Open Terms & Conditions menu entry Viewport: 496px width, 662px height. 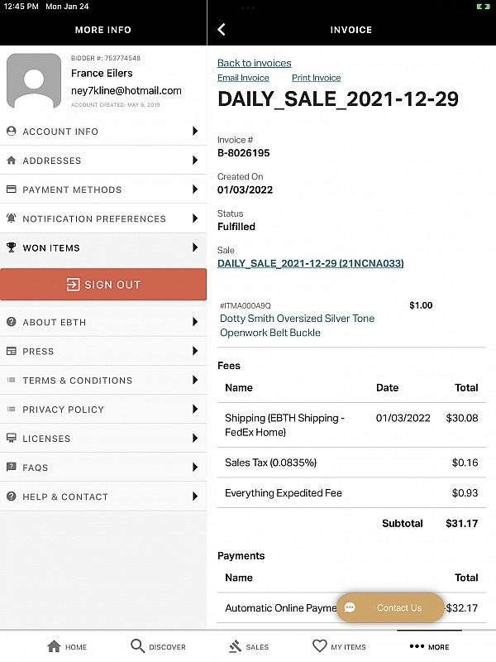(x=77, y=381)
